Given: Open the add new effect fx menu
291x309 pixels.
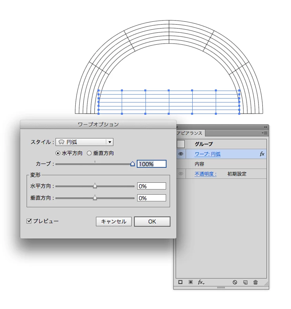Looking at the screenshot, I should click(x=201, y=282).
